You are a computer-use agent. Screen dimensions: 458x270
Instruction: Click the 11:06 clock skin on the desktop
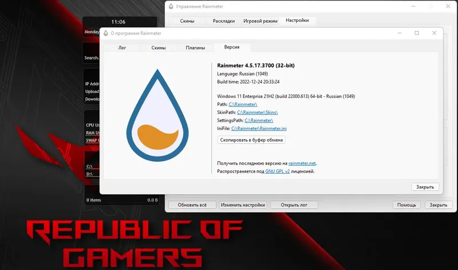[x=119, y=22]
